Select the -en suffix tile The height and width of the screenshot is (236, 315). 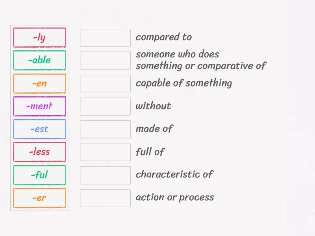coord(39,83)
